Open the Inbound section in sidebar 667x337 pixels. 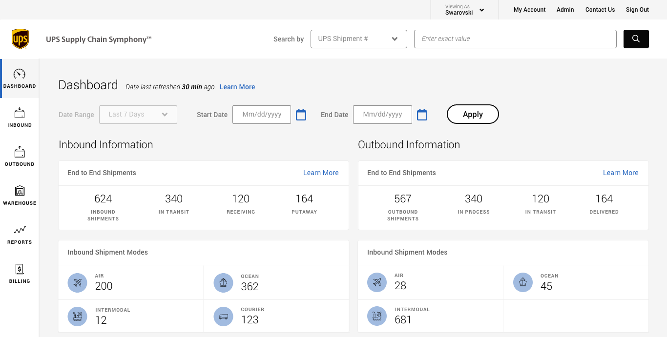[x=20, y=118]
